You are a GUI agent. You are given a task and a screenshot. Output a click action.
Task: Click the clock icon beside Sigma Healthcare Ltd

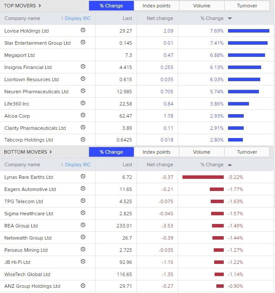pos(83,213)
